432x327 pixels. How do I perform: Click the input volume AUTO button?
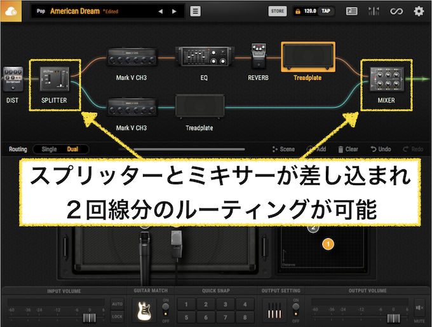(117, 304)
